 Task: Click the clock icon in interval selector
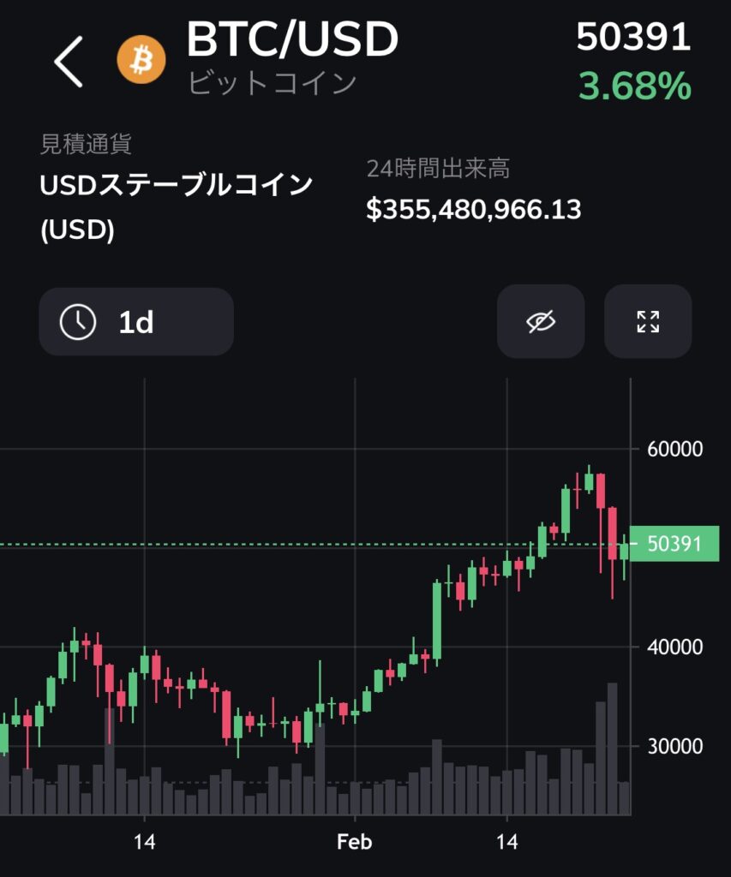tap(78, 322)
